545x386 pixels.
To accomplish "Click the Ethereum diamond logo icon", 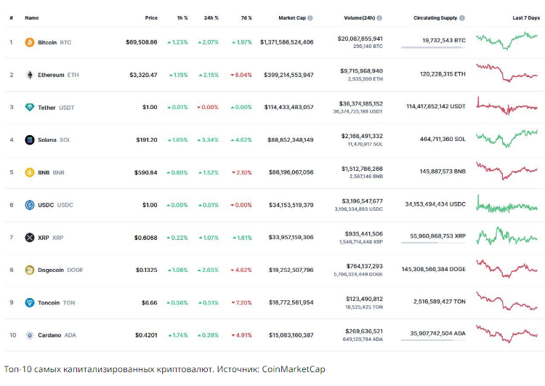I will point(30,75).
